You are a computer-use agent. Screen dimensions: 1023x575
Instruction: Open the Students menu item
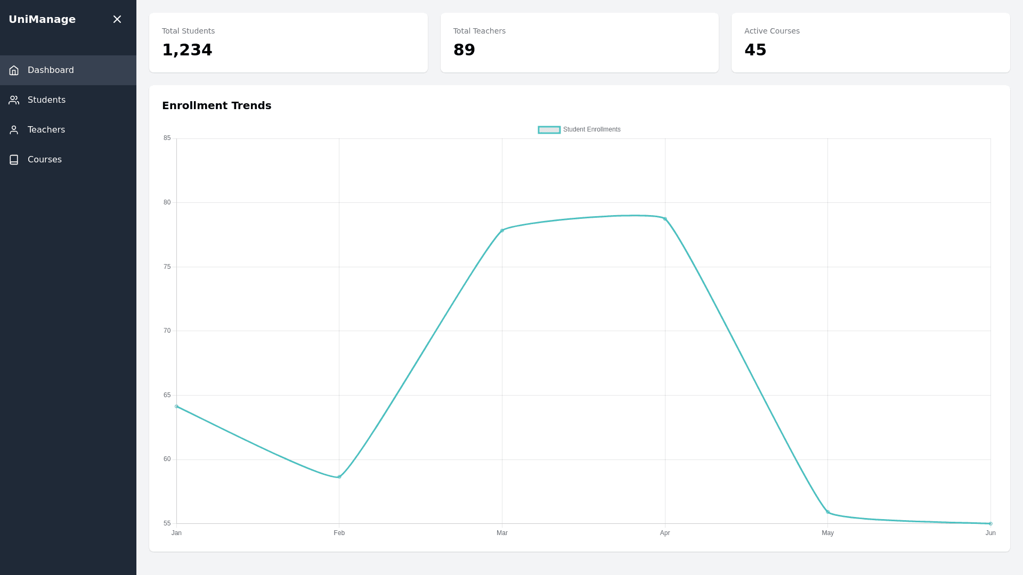coord(46,100)
